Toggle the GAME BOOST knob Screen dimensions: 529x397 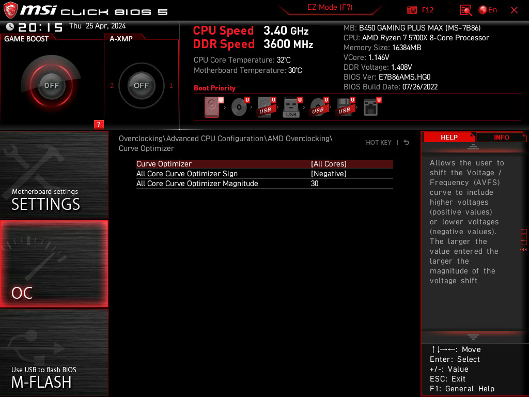point(51,85)
